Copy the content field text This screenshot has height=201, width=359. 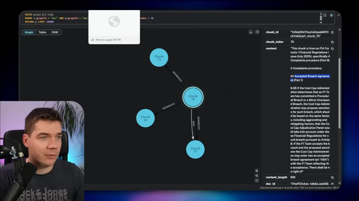(x=332, y=48)
